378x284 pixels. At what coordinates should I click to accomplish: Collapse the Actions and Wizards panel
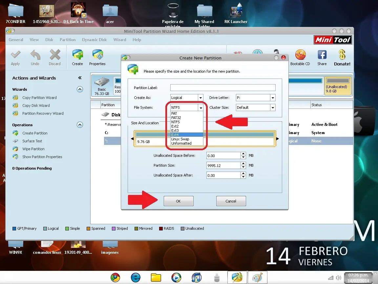click(80, 78)
